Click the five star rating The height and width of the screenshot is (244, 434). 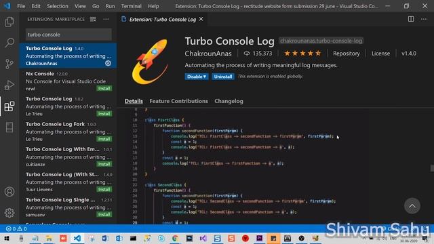(302, 54)
